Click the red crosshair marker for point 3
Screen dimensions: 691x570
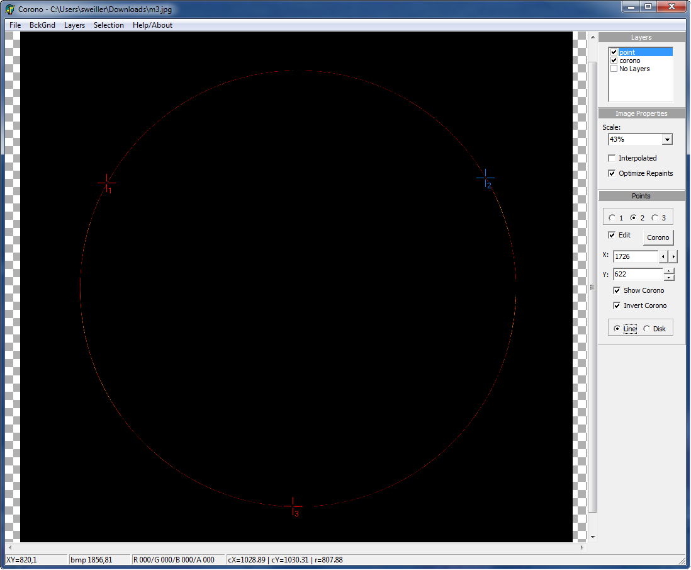click(293, 505)
